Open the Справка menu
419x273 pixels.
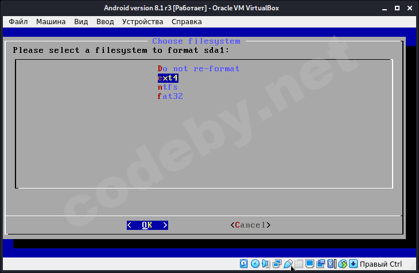click(187, 22)
